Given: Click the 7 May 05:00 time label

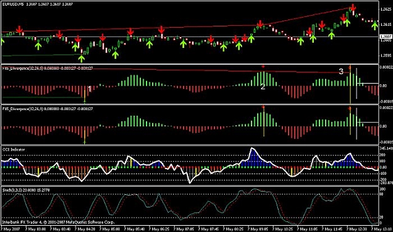Looking at the screenshot, I should tap(109, 229).
